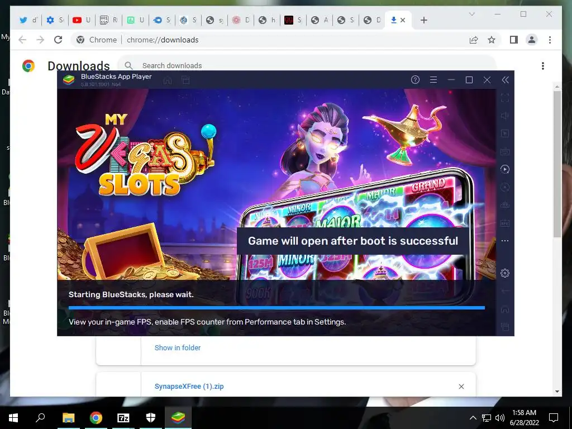
Task: Click the back arrow in BlueStacks sidebar
Action: coord(505,291)
